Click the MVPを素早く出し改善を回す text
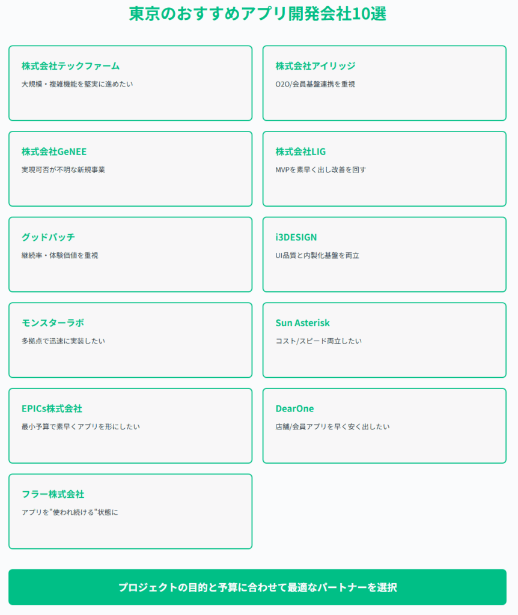 (x=320, y=170)
